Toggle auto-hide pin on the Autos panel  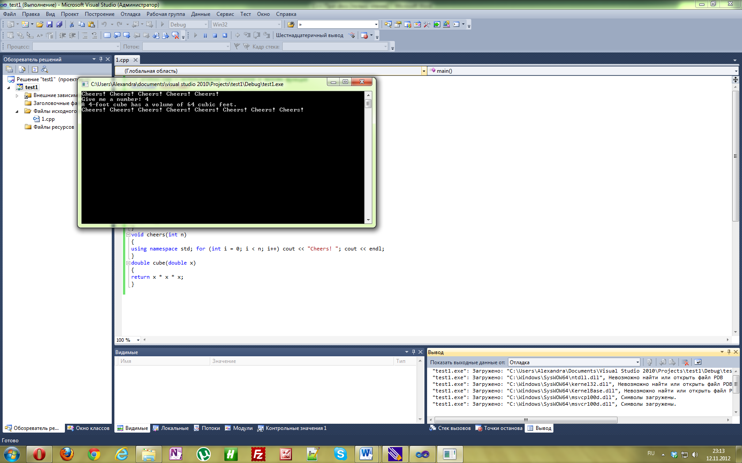(x=414, y=352)
